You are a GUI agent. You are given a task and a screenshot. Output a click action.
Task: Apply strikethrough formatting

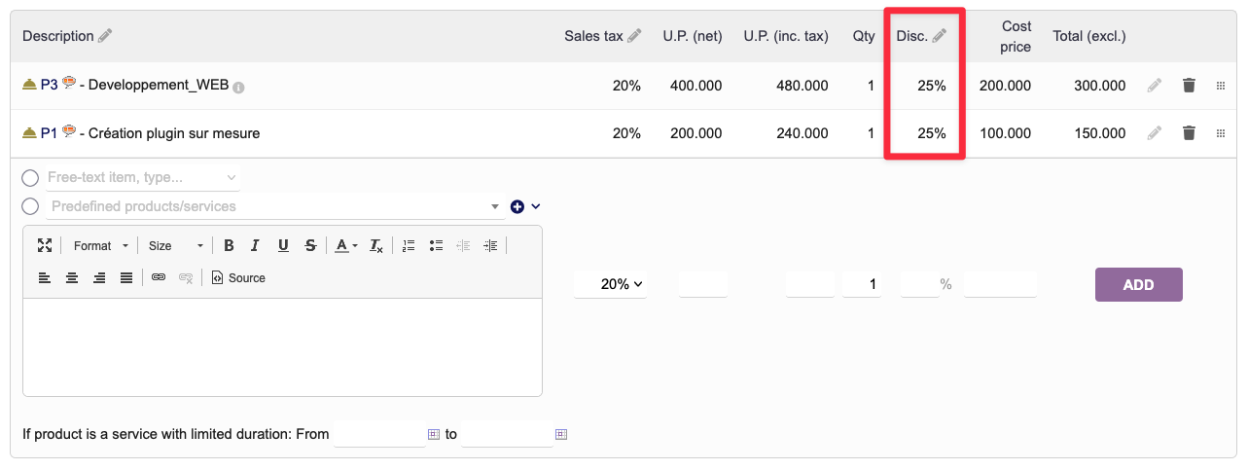309,246
